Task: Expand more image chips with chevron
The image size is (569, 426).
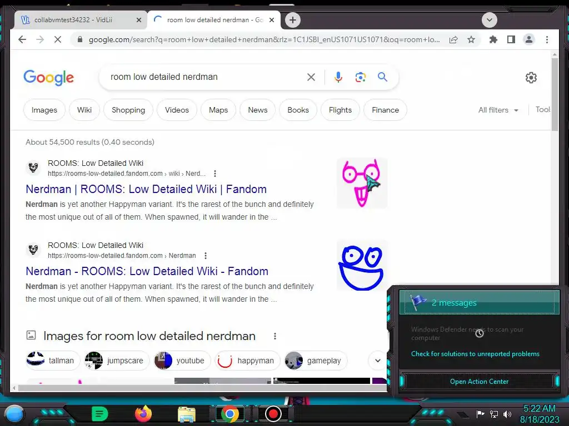Action: pos(377,361)
